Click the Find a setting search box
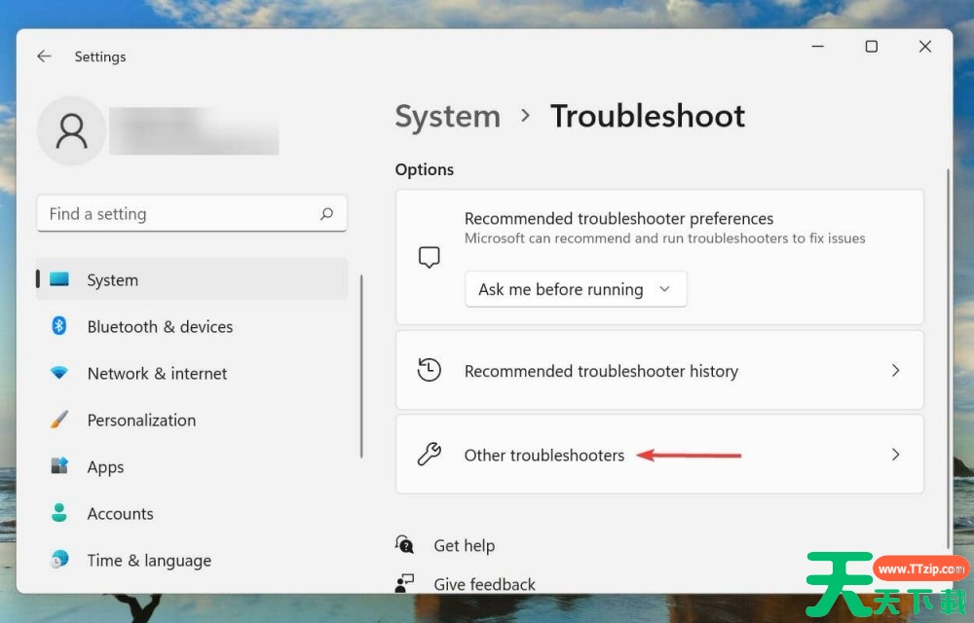Image resolution: width=974 pixels, height=623 pixels. pyautogui.click(x=180, y=214)
